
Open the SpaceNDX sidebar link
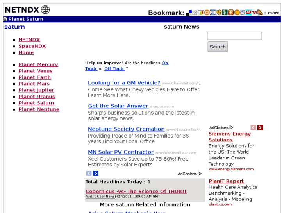32,46
